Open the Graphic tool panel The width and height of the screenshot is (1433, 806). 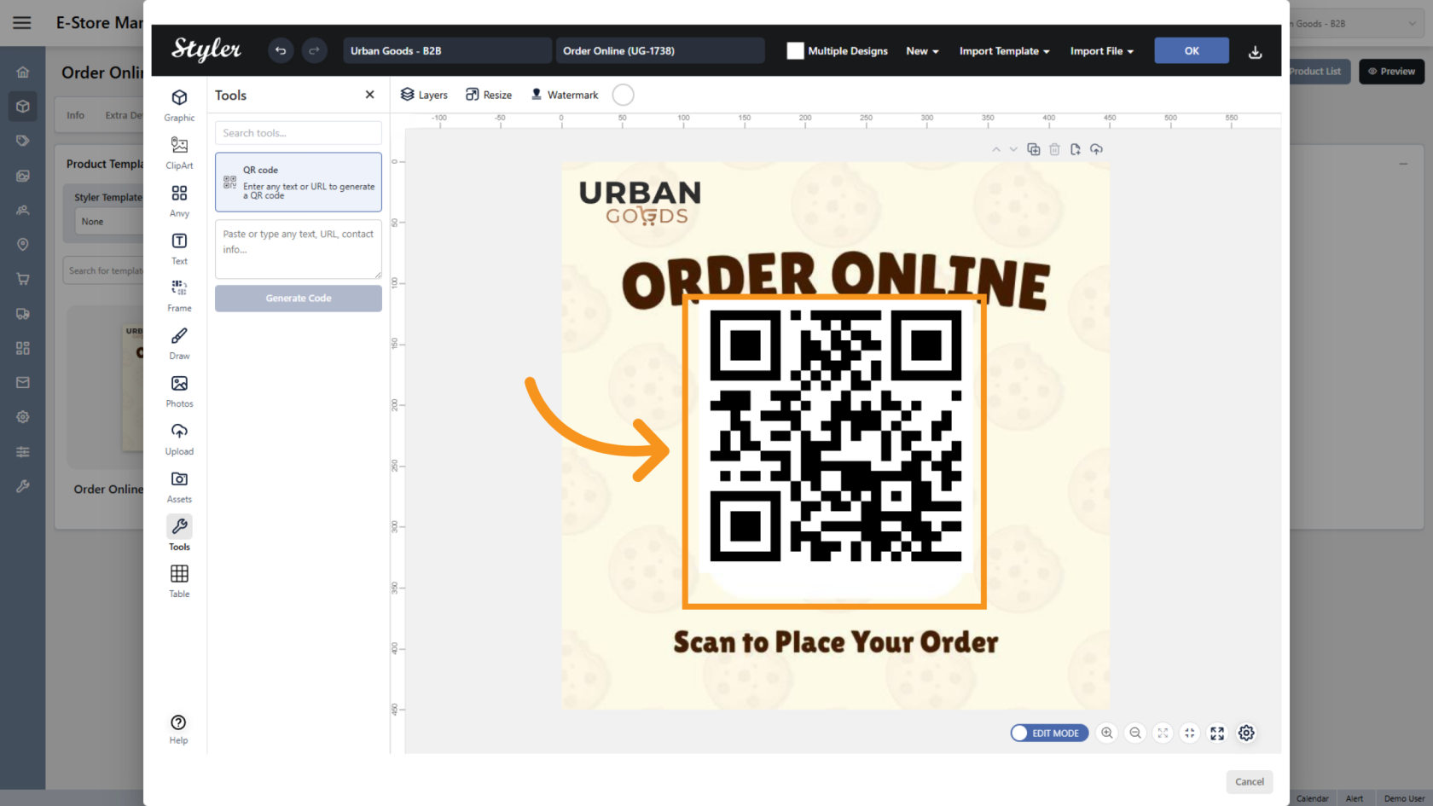click(179, 104)
